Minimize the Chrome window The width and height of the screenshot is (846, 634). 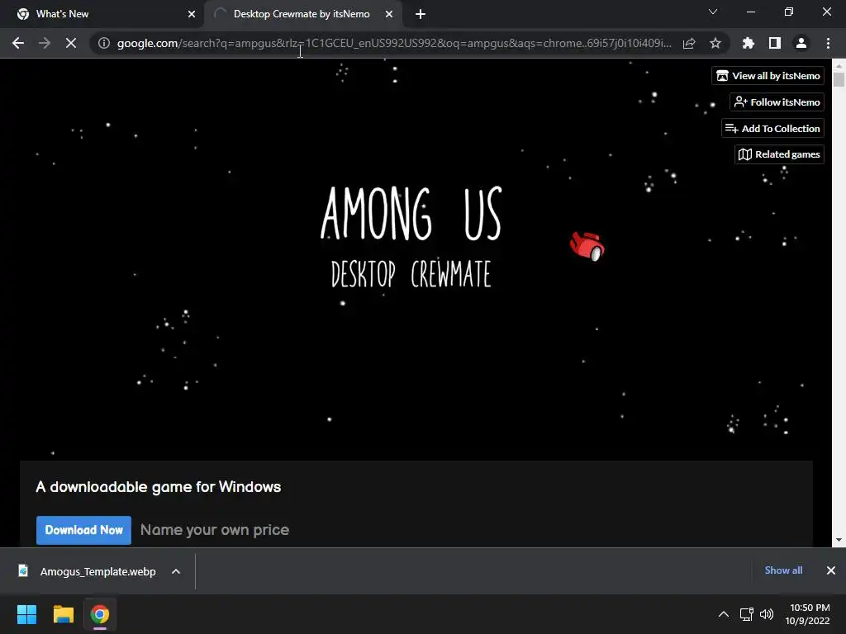(750, 12)
